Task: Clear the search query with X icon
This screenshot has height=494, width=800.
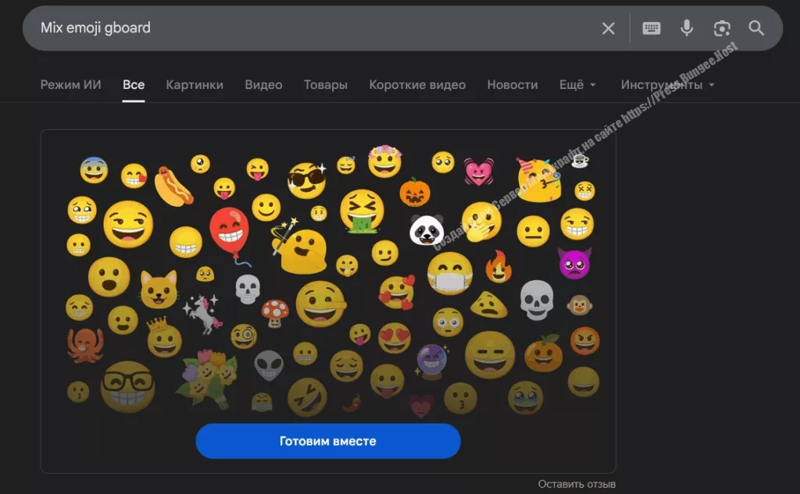Action: 608,29
